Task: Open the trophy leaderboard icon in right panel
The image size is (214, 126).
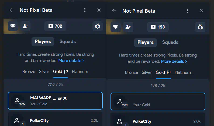Action: [115, 27]
